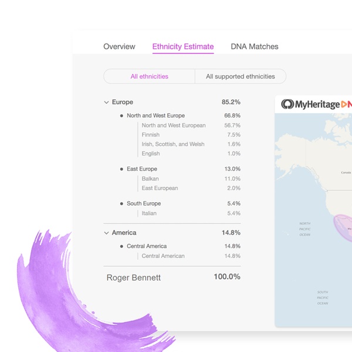Click the English ethnicity entry
This screenshot has height=352, width=352.
tap(151, 154)
